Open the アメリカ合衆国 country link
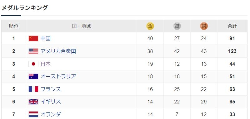Screen dimensions: 250x119 click(x=58, y=51)
